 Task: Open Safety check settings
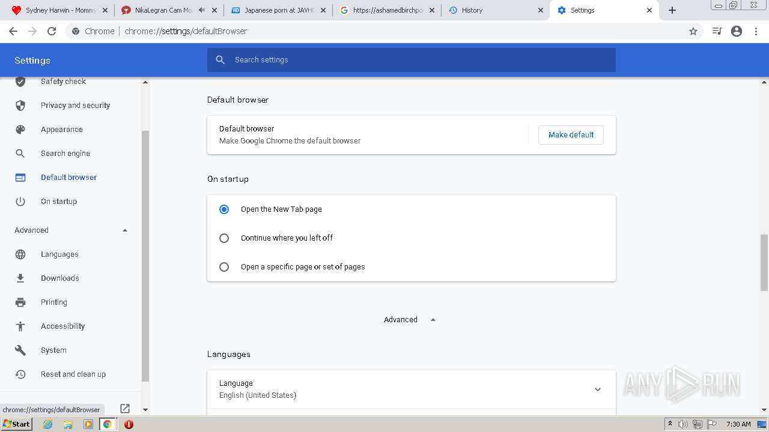[x=63, y=82]
